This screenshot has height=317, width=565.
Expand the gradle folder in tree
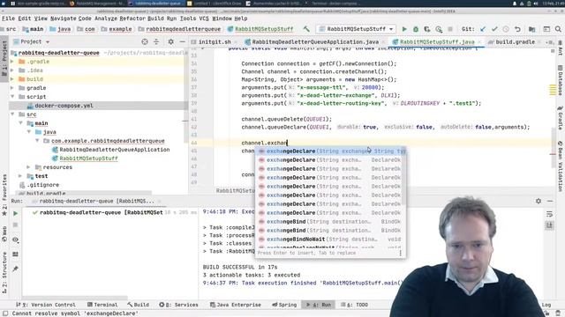click(12, 88)
